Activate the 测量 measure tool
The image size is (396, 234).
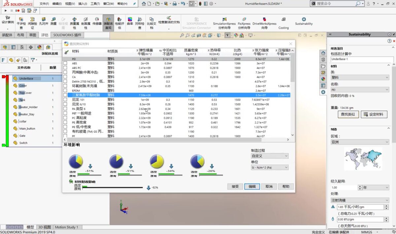(53, 21)
